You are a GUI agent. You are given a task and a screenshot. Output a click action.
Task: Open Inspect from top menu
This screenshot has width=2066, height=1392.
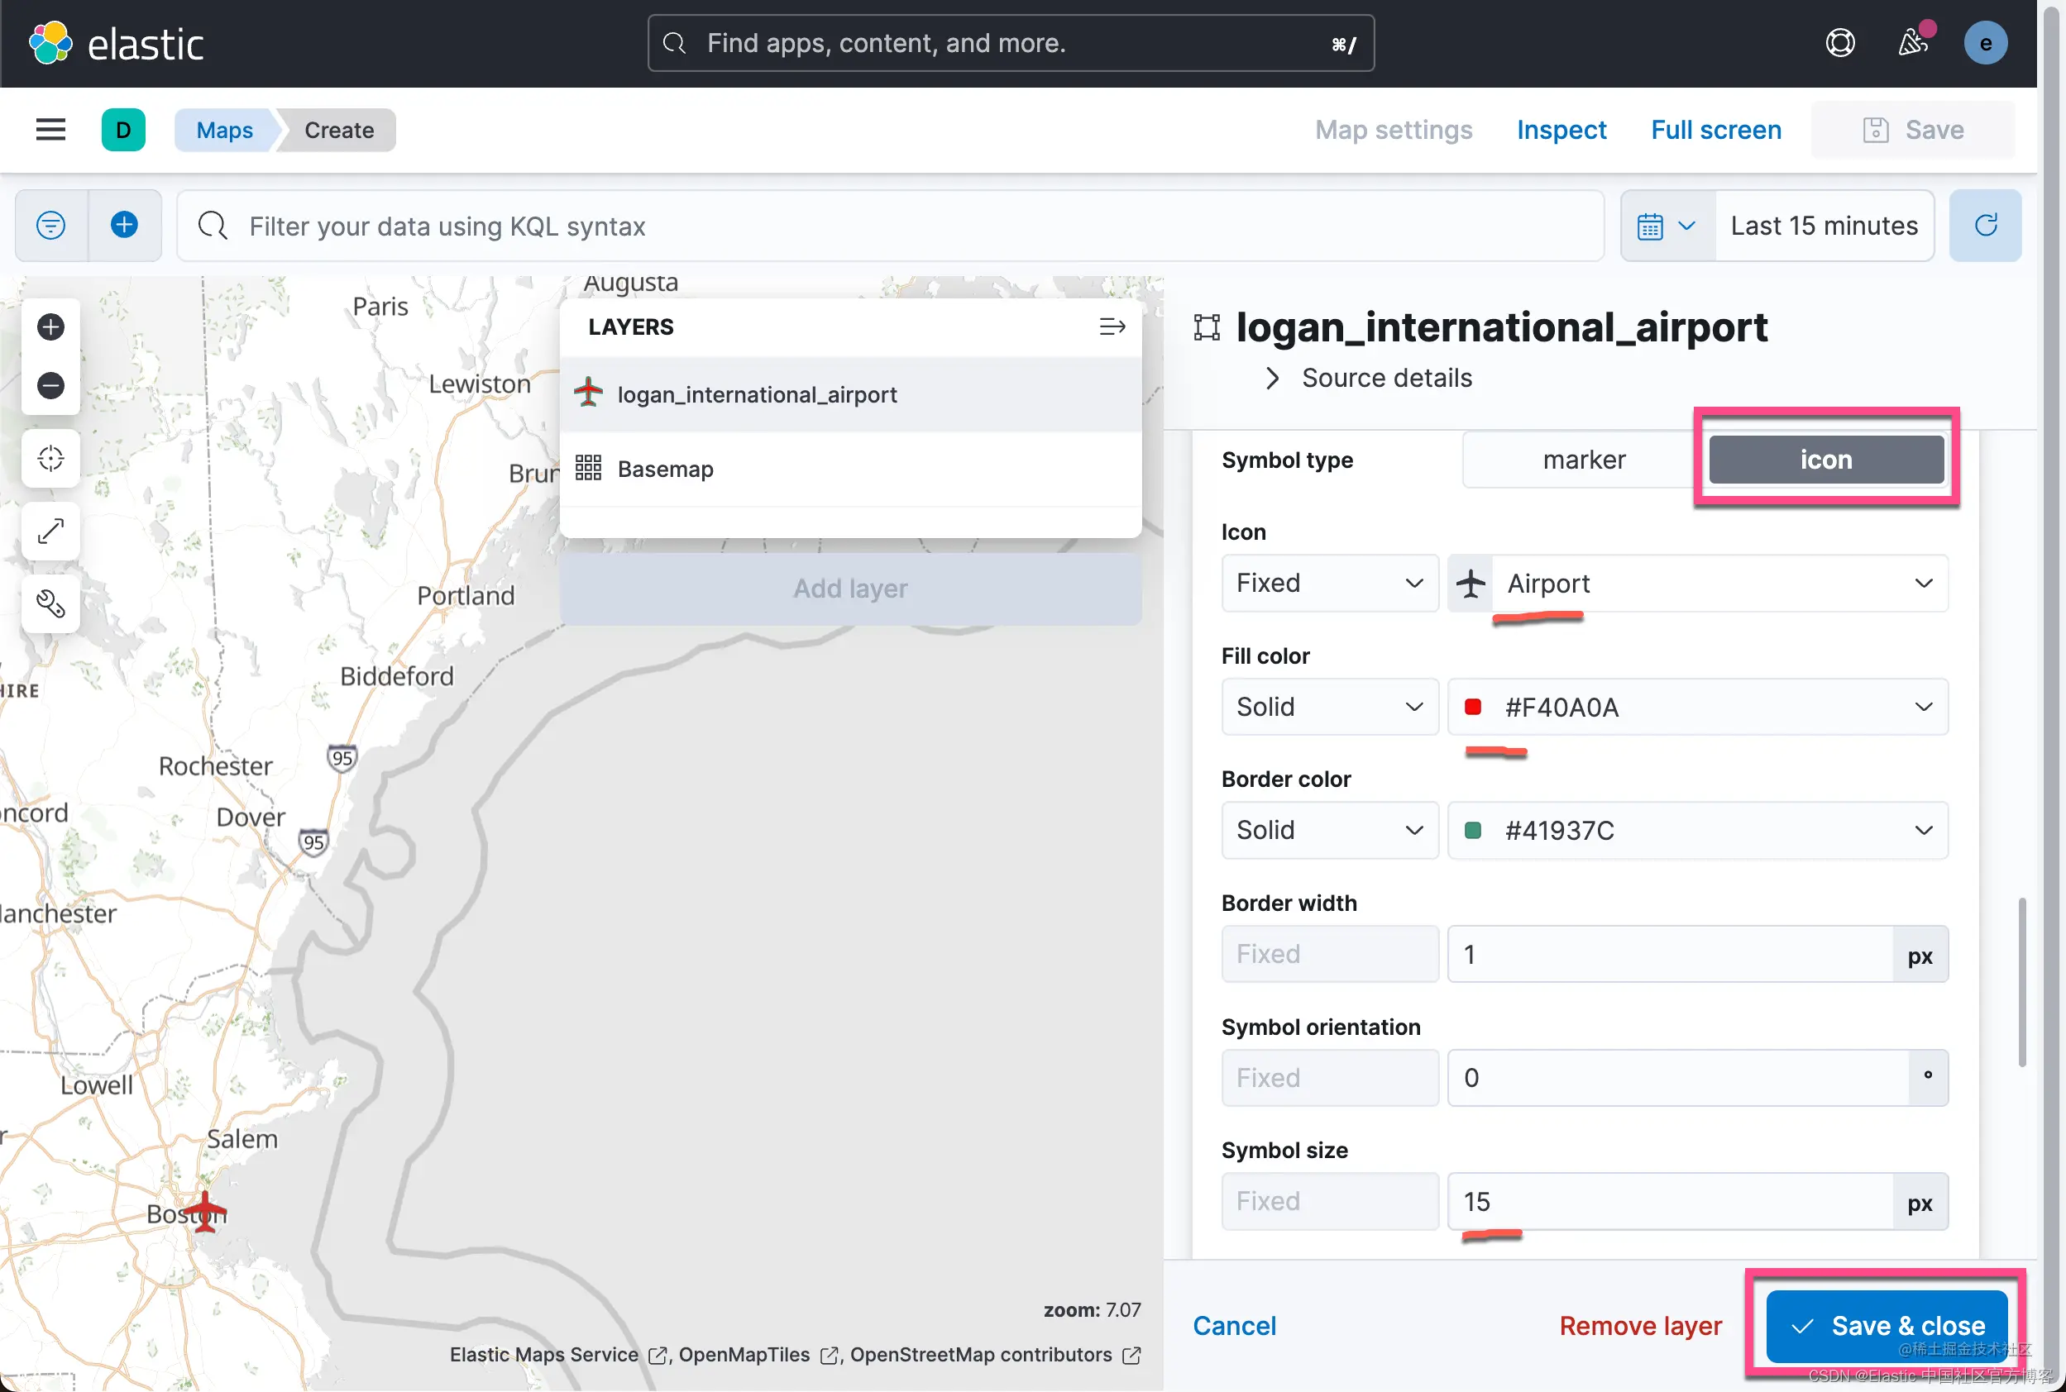1561,130
